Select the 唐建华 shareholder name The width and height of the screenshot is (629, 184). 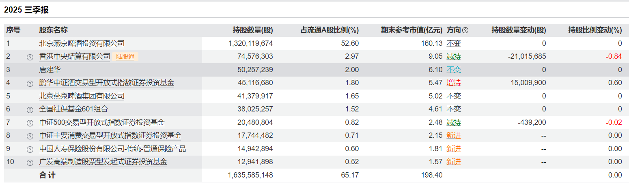pos(50,70)
